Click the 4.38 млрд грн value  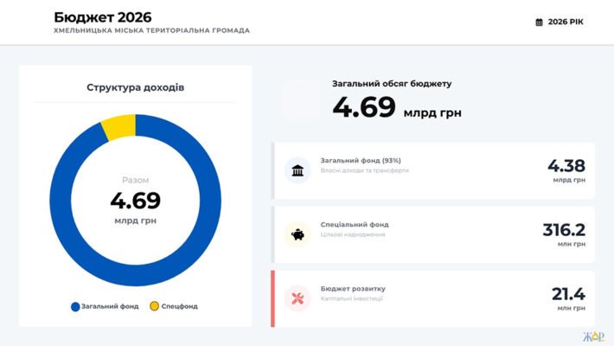point(566,171)
